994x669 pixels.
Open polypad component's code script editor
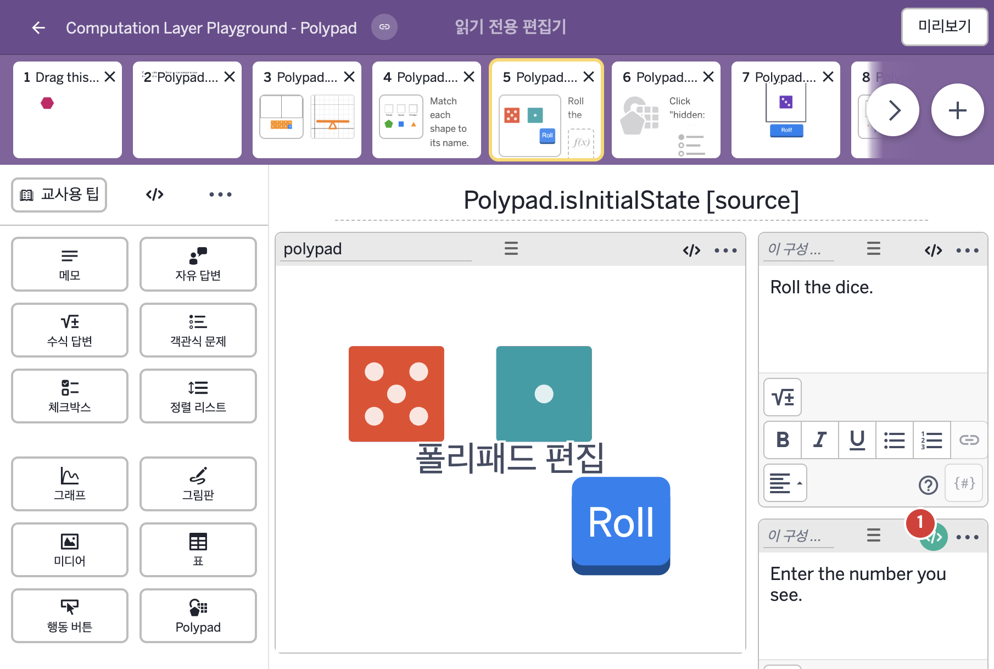tap(691, 250)
